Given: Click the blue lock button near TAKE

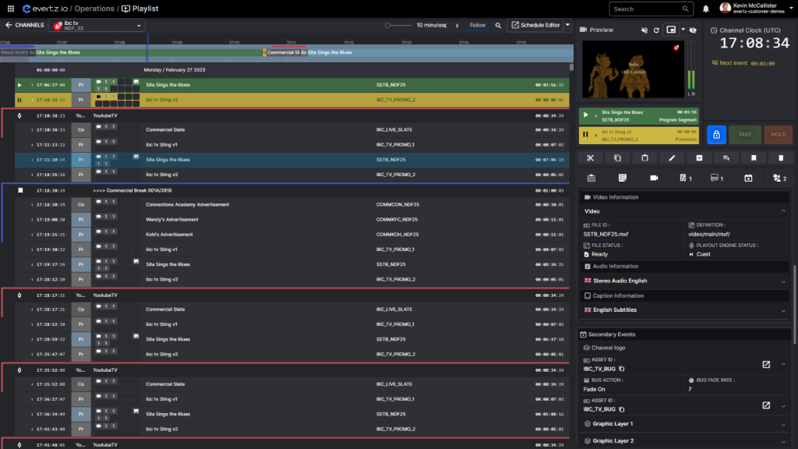Looking at the screenshot, I should tap(716, 134).
